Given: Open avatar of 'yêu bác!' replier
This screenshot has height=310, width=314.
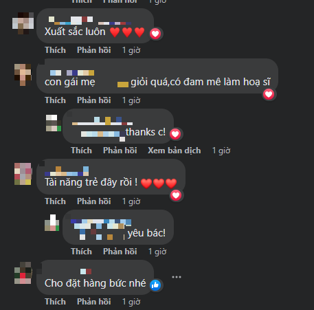Looking at the screenshot, I should (x=52, y=223).
